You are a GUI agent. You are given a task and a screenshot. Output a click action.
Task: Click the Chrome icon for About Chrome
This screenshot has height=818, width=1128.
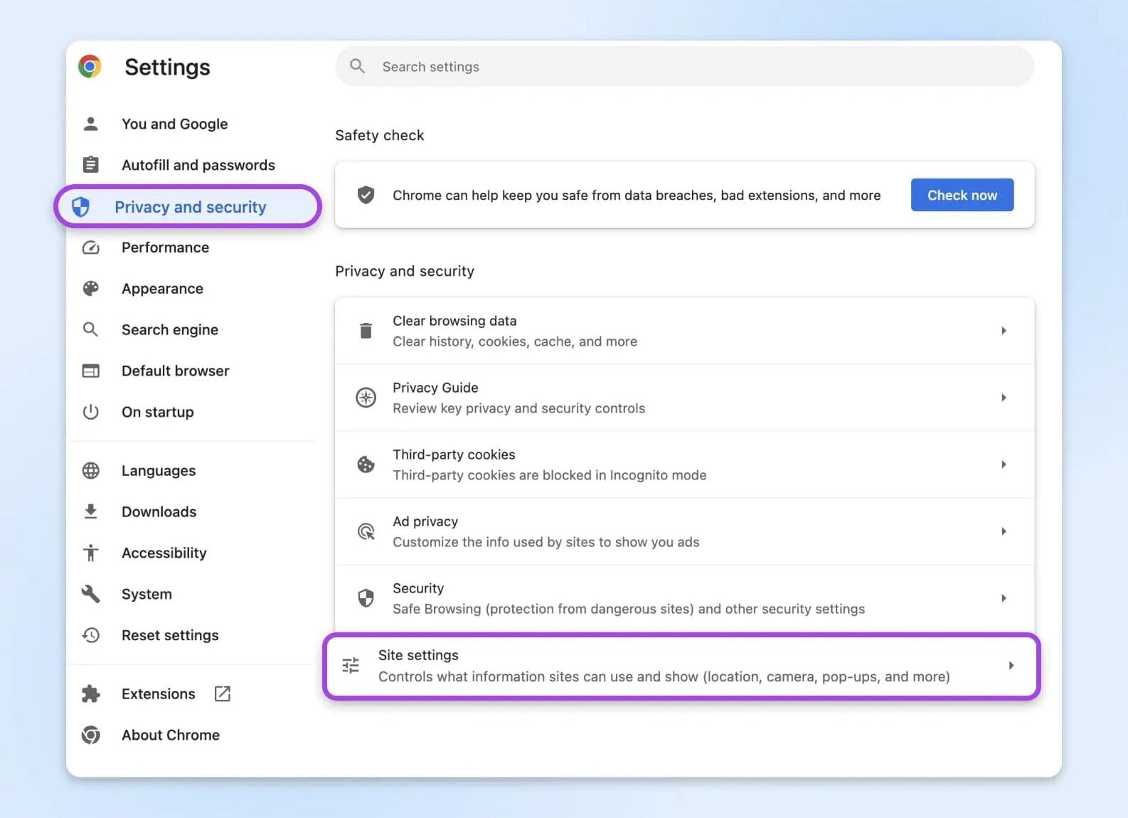[90, 735]
